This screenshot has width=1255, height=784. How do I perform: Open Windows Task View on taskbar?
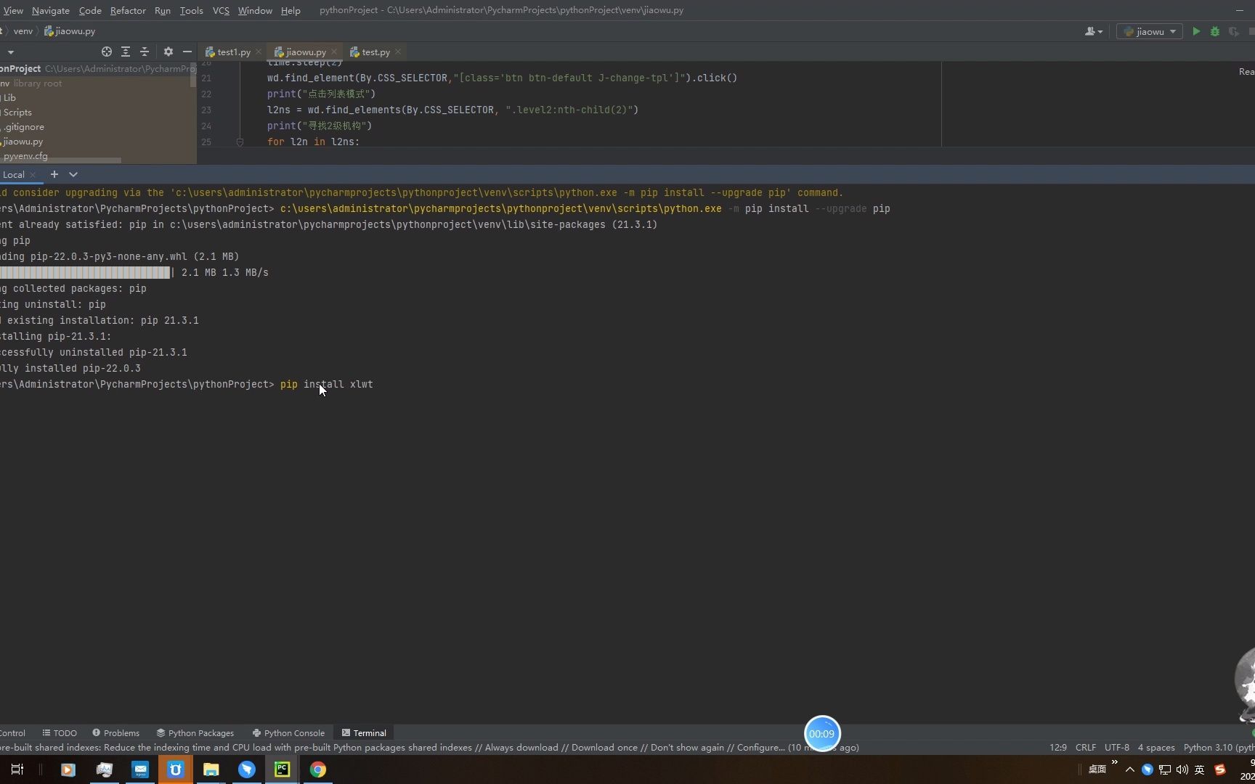click(x=17, y=769)
